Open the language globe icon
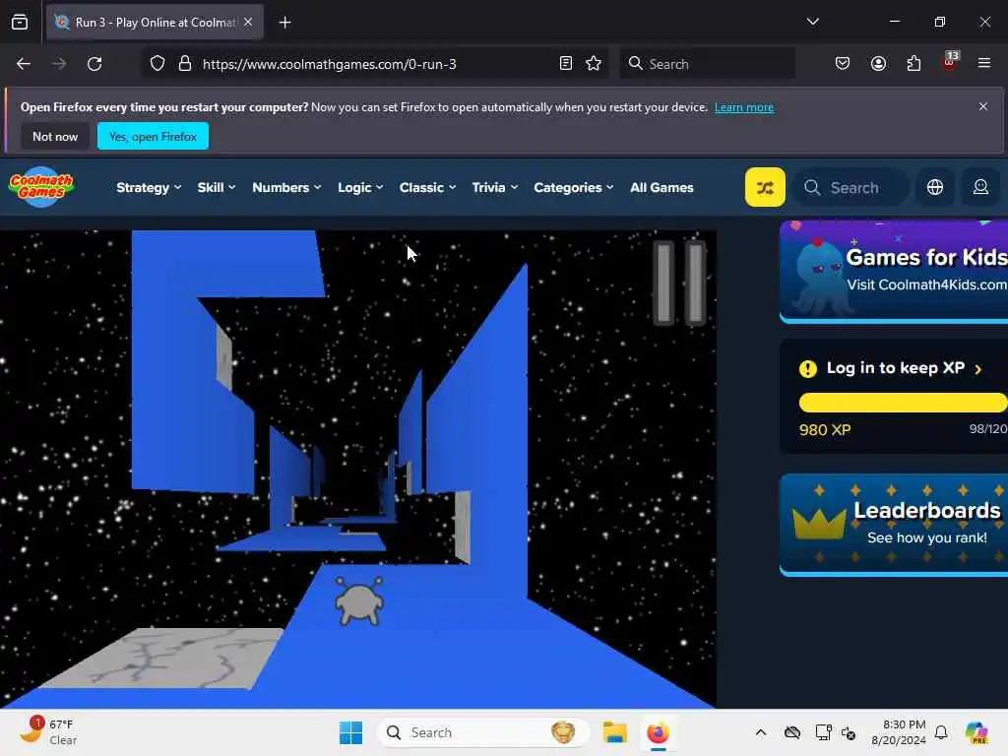Viewport: 1008px width, 756px height. pos(935,187)
